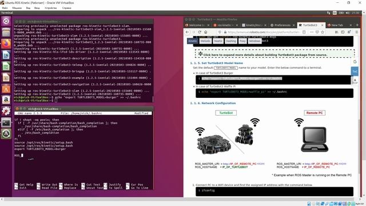
Task: Open Files manager in the launcher
Action: click(6, 32)
